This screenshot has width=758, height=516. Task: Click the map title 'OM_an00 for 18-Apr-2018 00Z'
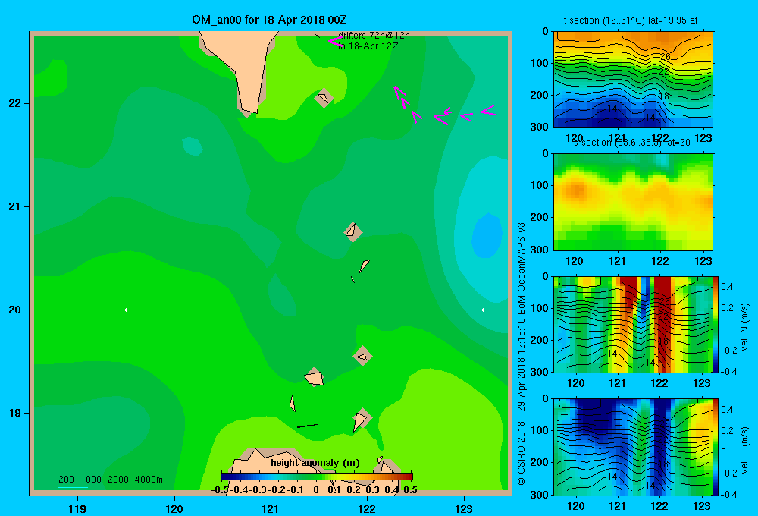click(269, 20)
